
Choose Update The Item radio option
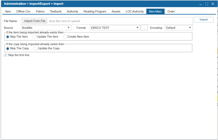click(35, 37)
